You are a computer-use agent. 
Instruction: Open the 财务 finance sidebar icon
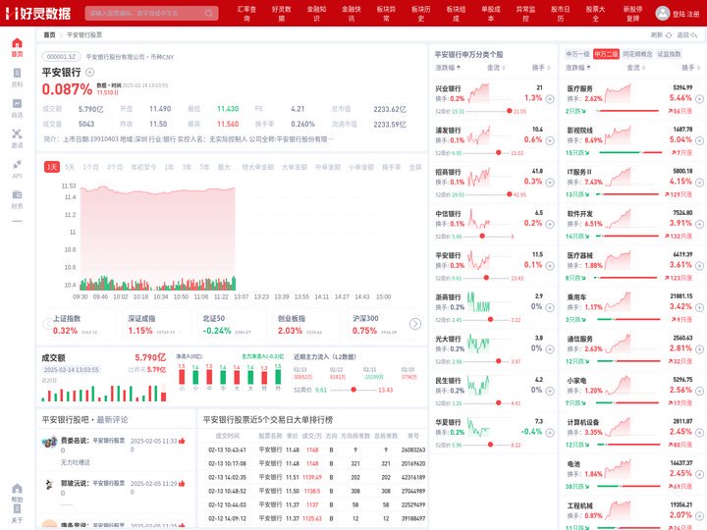[17, 194]
